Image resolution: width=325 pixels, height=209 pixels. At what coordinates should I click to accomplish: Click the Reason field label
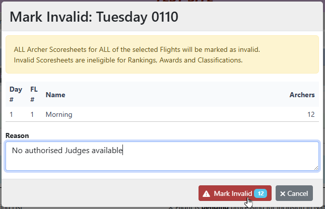click(x=17, y=135)
